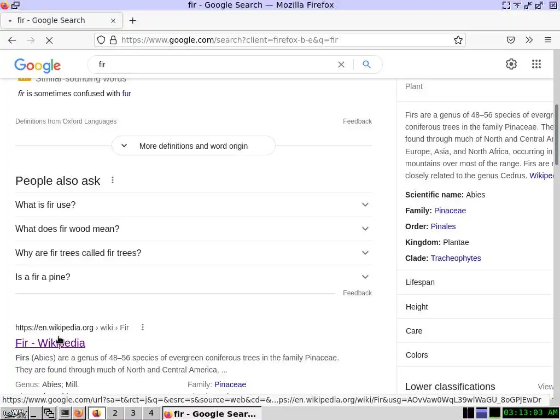Switch to workspace 1
This screenshot has height=420, width=560.
pos(97,413)
